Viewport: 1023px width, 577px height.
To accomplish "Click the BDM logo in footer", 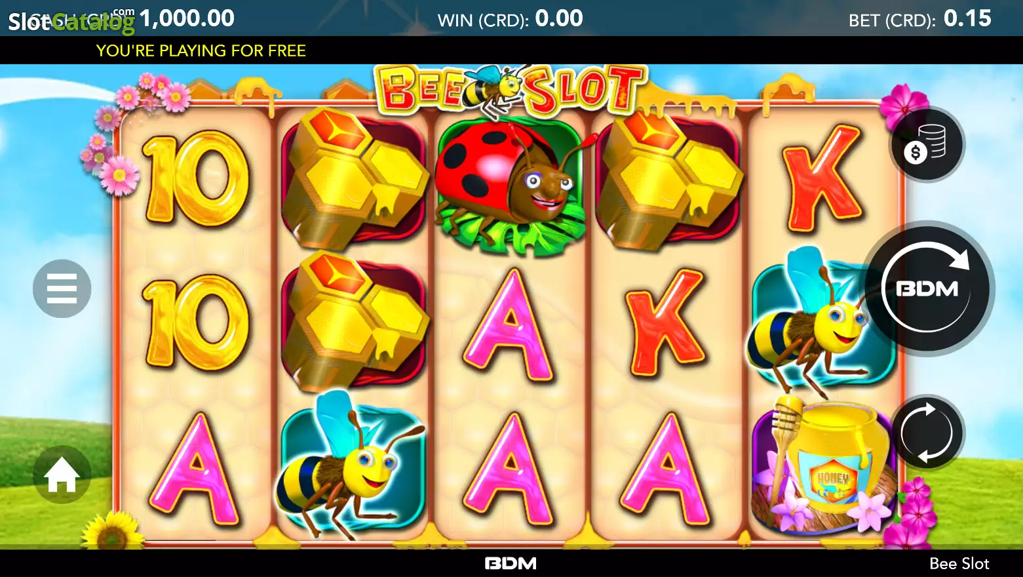I will tap(511, 563).
